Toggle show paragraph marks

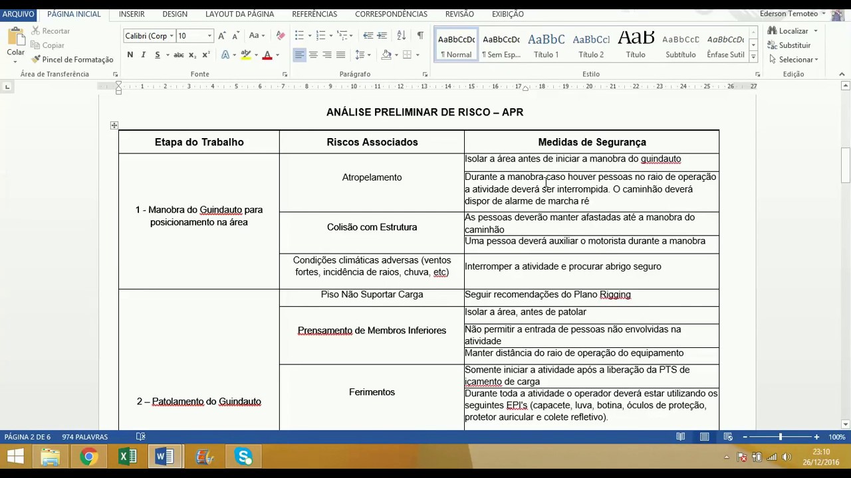(x=420, y=36)
